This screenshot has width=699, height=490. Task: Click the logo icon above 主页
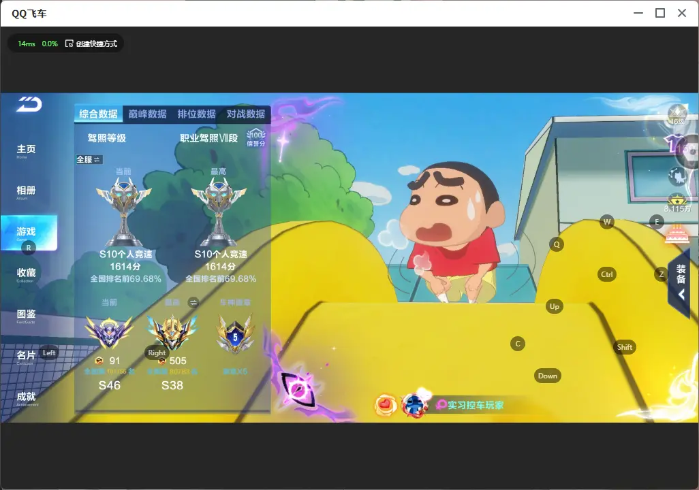29,104
